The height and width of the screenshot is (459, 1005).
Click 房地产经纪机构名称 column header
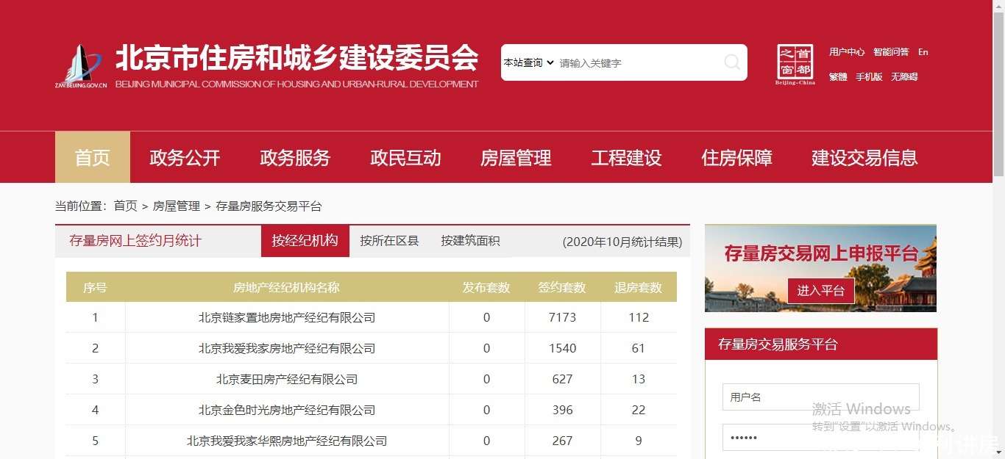pyautogui.click(x=287, y=287)
